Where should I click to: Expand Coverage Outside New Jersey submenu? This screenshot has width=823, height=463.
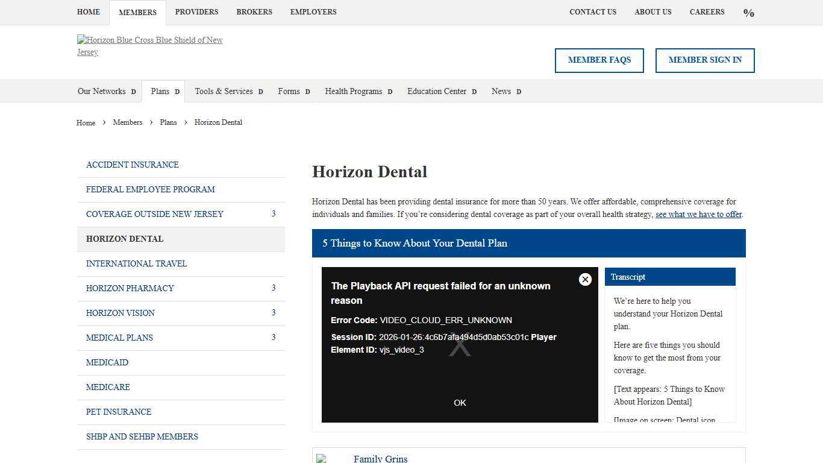click(274, 213)
